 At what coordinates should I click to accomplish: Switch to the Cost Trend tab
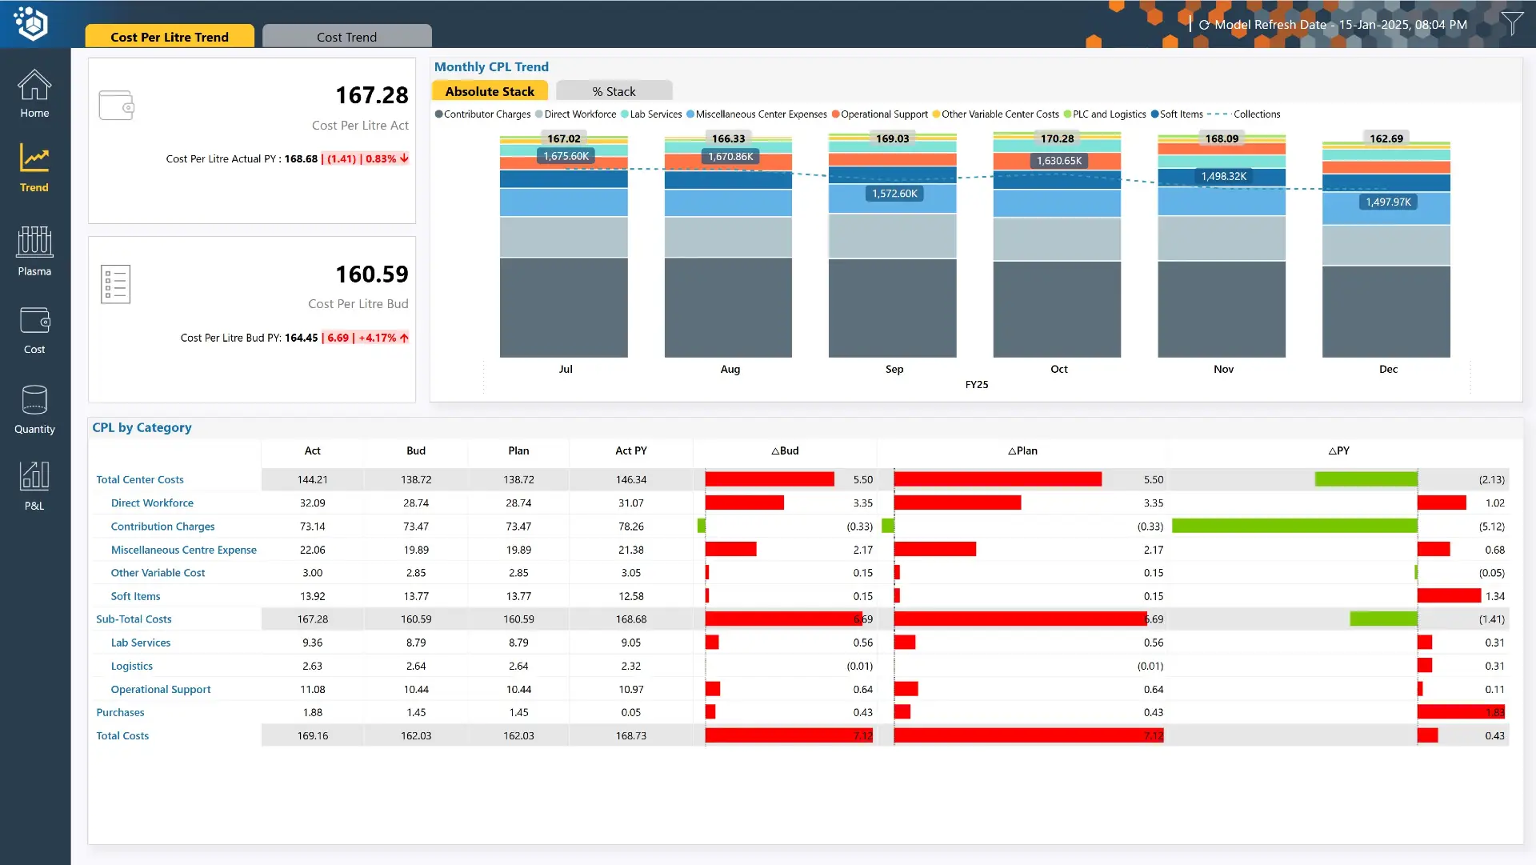pos(346,36)
